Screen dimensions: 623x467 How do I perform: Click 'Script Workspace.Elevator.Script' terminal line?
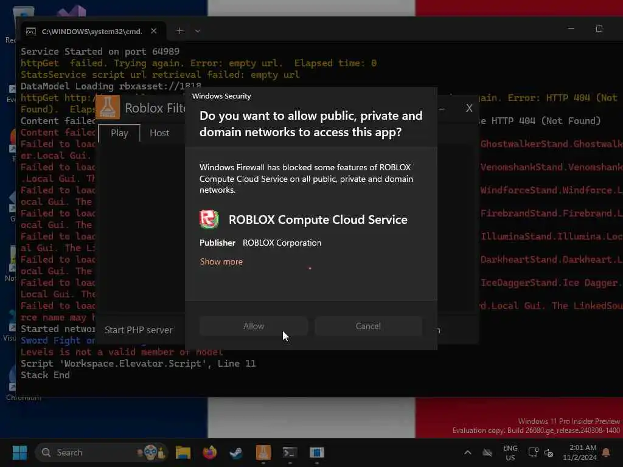138,364
